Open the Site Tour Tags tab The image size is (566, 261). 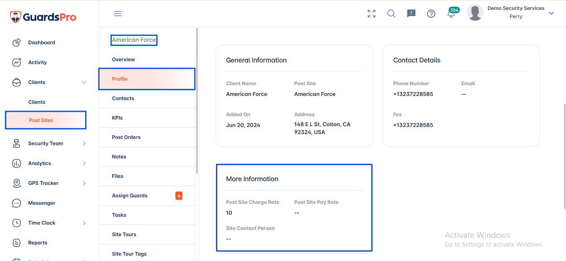[x=147, y=254]
